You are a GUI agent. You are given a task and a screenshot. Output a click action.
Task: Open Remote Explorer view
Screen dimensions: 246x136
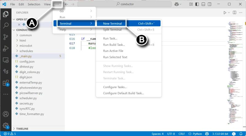click(6, 60)
